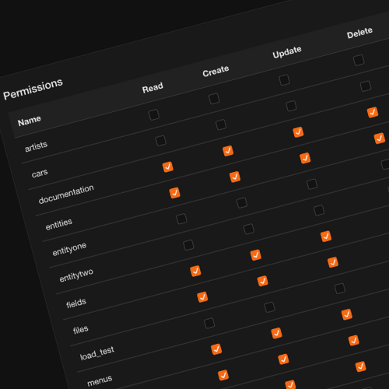Enable Read permission for artists

click(154, 114)
